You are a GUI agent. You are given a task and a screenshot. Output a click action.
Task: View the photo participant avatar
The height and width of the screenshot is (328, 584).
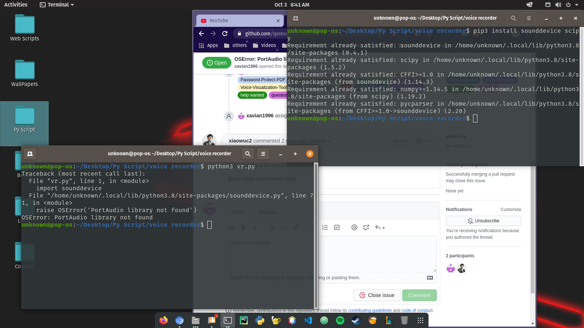coord(462,269)
